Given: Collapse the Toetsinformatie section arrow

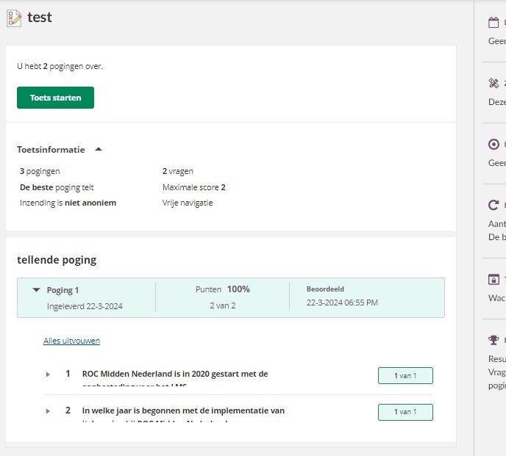Looking at the screenshot, I should 99,150.
